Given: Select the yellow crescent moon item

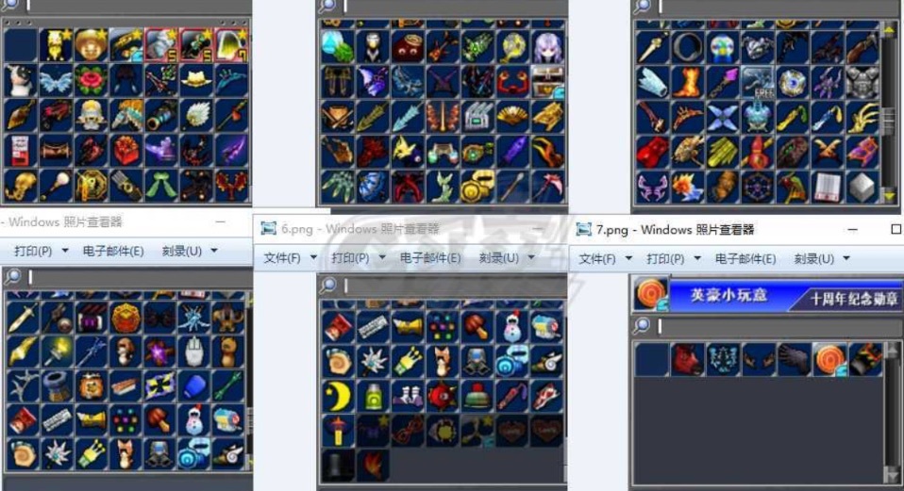Looking at the screenshot, I should tap(338, 396).
